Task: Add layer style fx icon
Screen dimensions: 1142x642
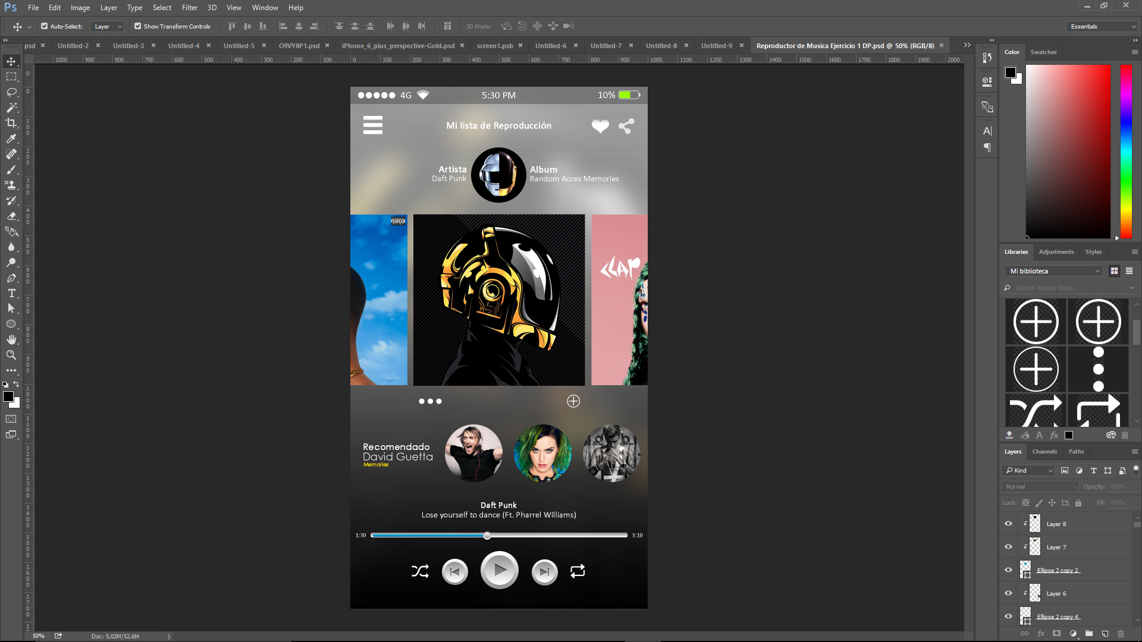Action: pyautogui.click(x=1041, y=634)
